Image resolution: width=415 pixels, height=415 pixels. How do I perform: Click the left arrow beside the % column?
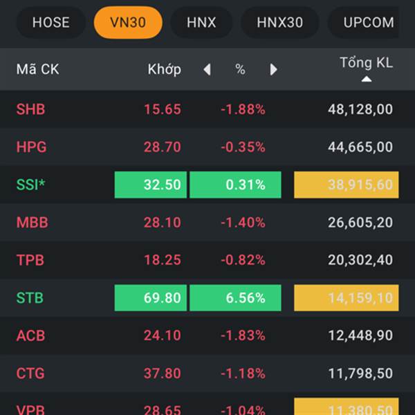point(206,69)
